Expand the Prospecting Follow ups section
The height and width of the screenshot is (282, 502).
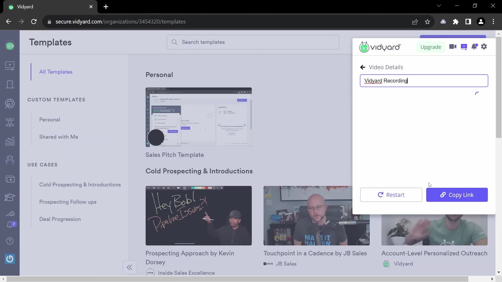coord(68,202)
